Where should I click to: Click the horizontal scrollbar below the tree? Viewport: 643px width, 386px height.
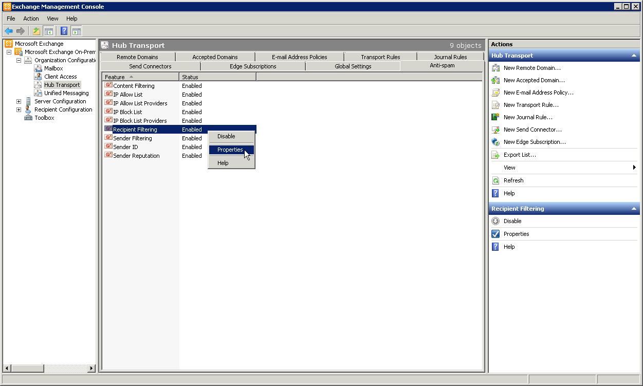coord(28,368)
